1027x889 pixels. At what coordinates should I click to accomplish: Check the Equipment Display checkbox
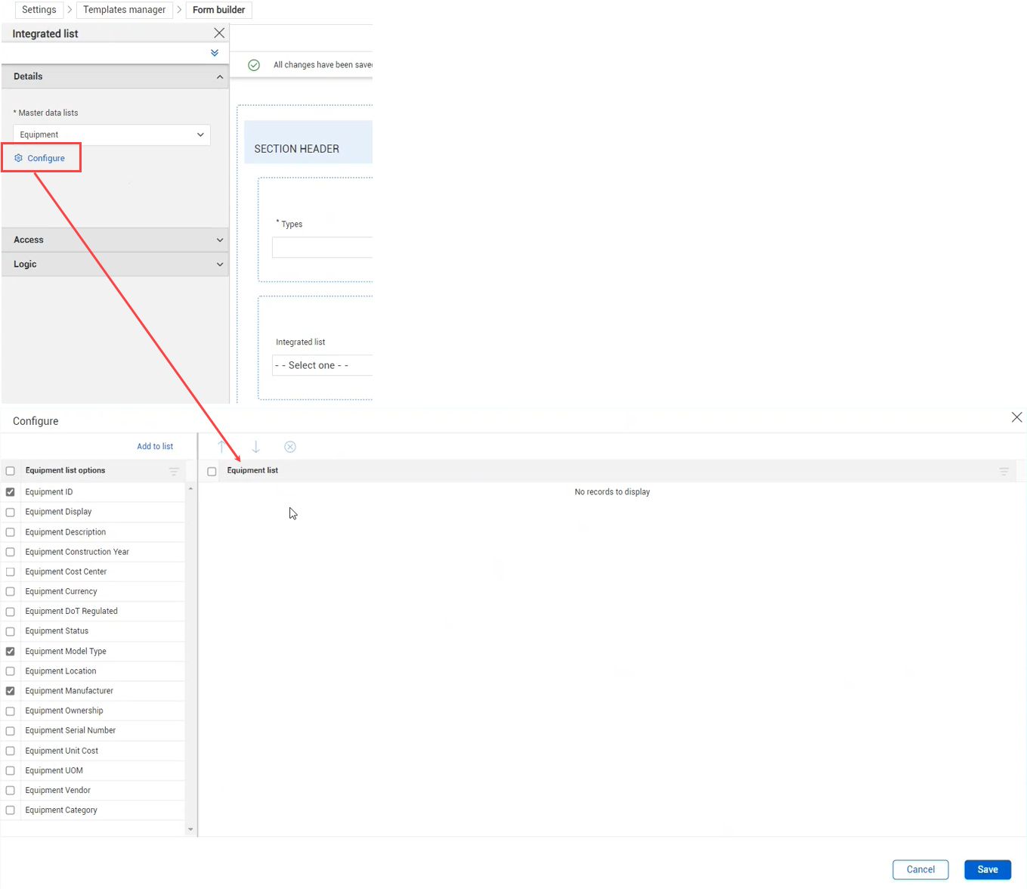point(10,512)
